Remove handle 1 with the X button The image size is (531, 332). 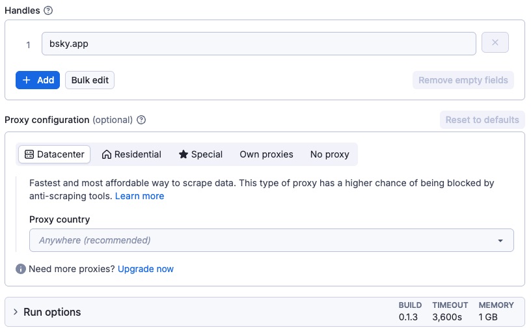[495, 43]
